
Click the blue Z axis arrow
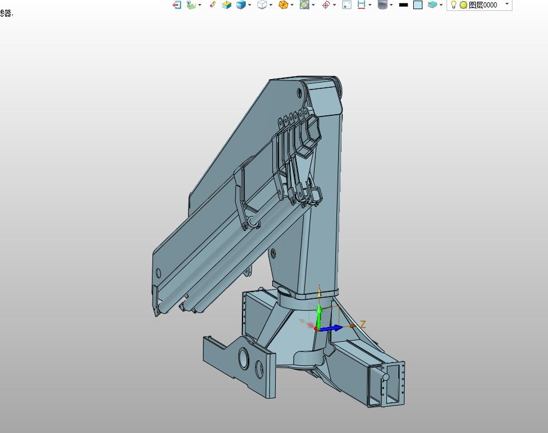[331, 328]
